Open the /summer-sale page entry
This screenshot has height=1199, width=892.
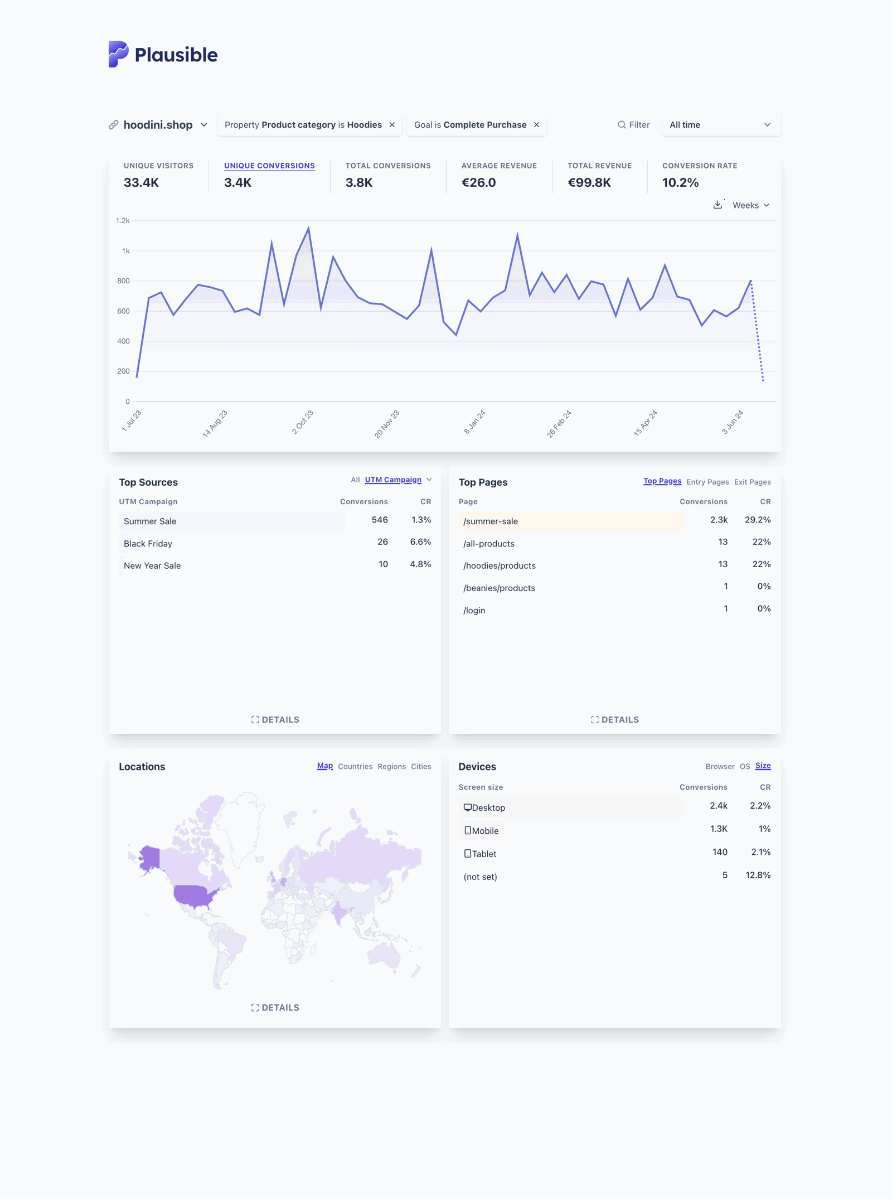click(489, 521)
